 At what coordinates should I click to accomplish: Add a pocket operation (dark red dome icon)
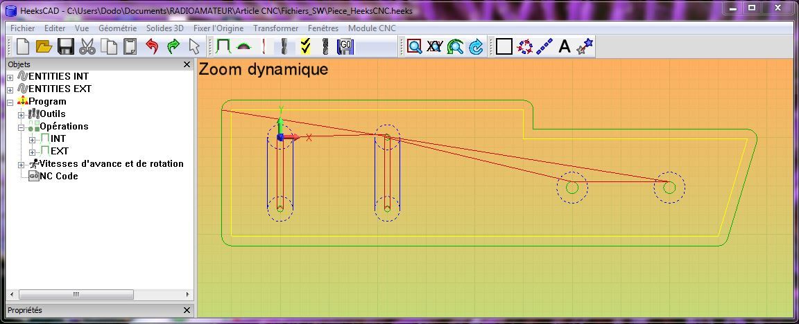pos(244,47)
